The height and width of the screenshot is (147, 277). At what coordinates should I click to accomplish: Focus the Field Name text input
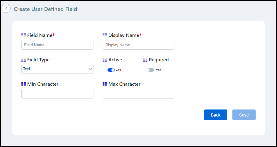[57, 45]
